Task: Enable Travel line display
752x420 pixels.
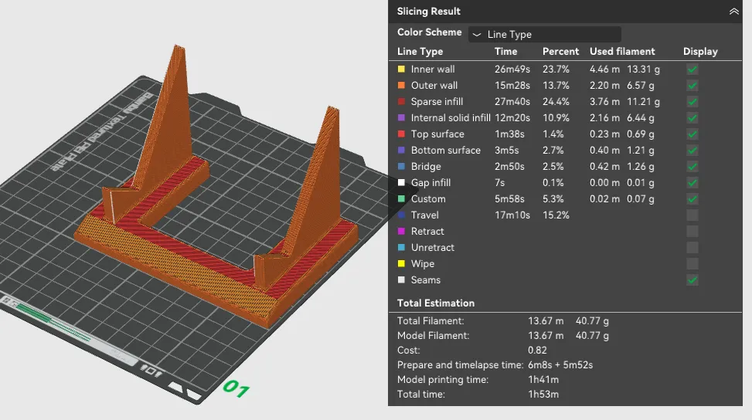Action: click(692, 215)
